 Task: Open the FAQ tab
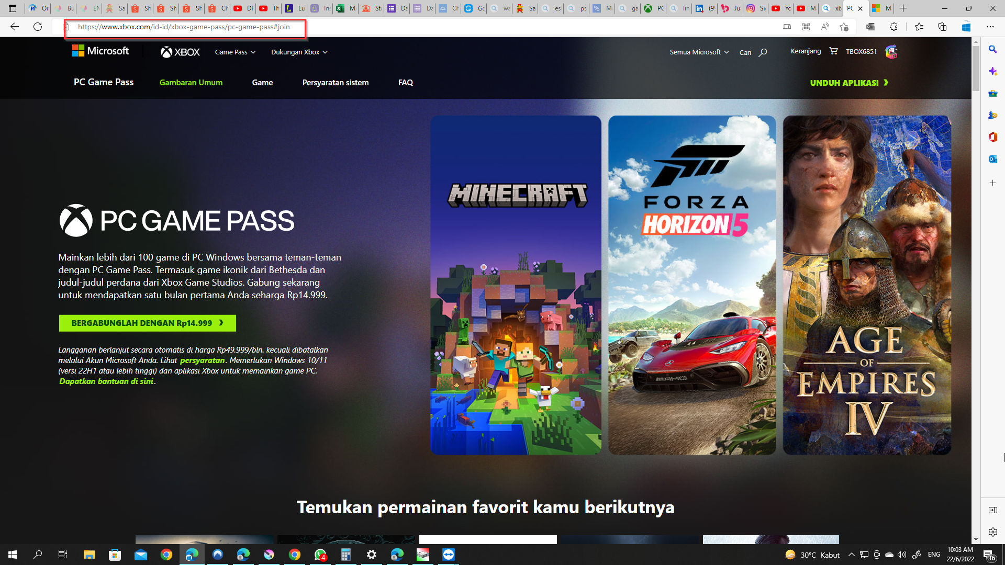(x=406, y=83)
